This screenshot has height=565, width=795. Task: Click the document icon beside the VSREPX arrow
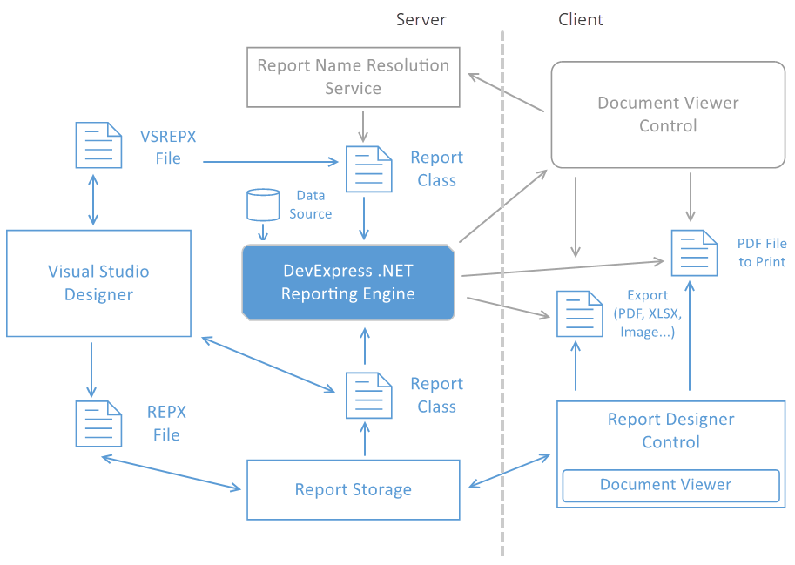(x=368, y=169)
